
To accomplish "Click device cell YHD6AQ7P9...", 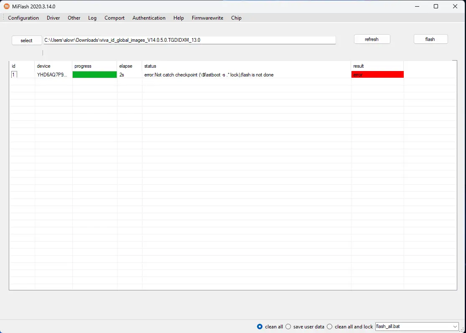I will pos(52,74).
